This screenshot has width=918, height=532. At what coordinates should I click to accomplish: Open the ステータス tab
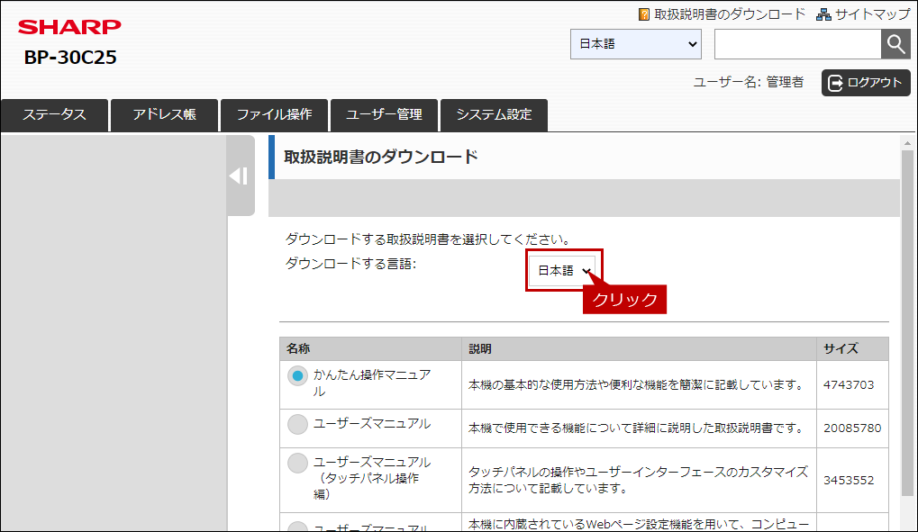point(54,114)
